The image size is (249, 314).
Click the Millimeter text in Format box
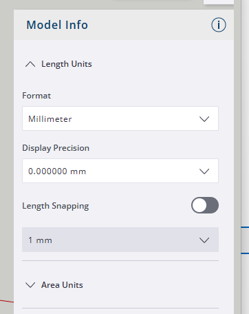[x=50, y=119]
